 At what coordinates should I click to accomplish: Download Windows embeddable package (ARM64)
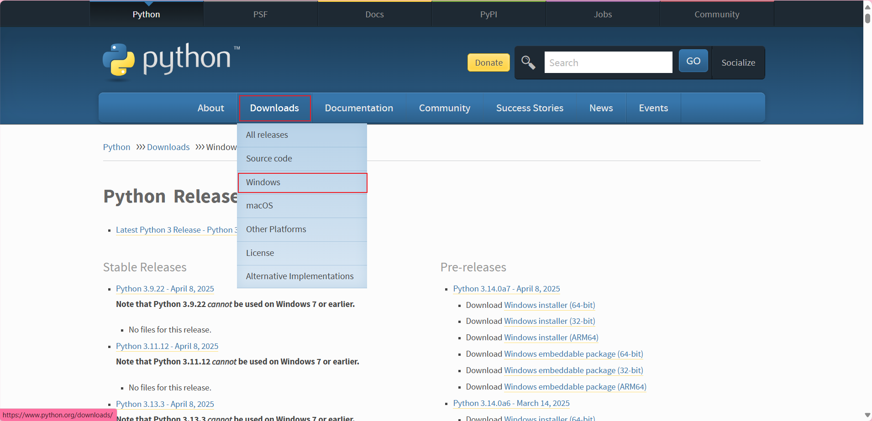(575, 387)
